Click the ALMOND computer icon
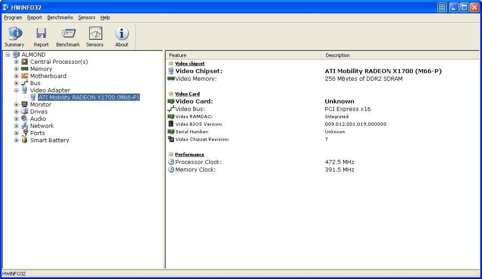482x279 pixels. pos(16,55)
